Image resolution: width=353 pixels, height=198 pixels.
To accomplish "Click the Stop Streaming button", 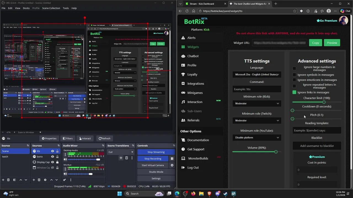I will [156, 152].
